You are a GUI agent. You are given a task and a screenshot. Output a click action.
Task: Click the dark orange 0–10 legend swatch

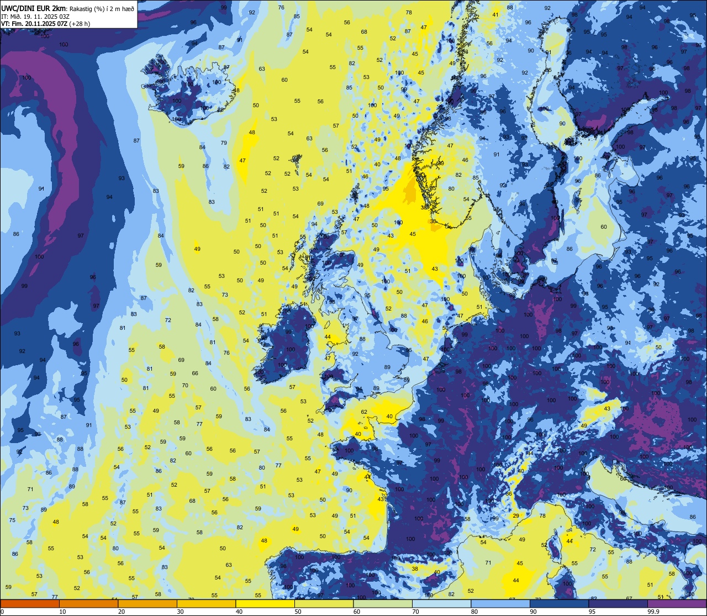[x=30, y=603]
